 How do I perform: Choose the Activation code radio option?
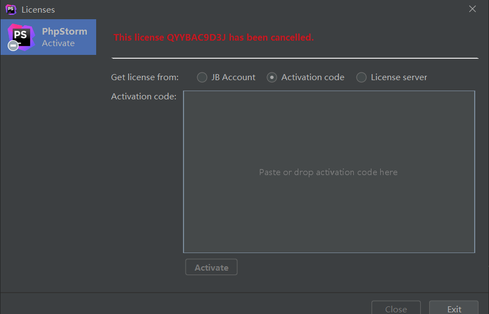[x=272, y=77]
